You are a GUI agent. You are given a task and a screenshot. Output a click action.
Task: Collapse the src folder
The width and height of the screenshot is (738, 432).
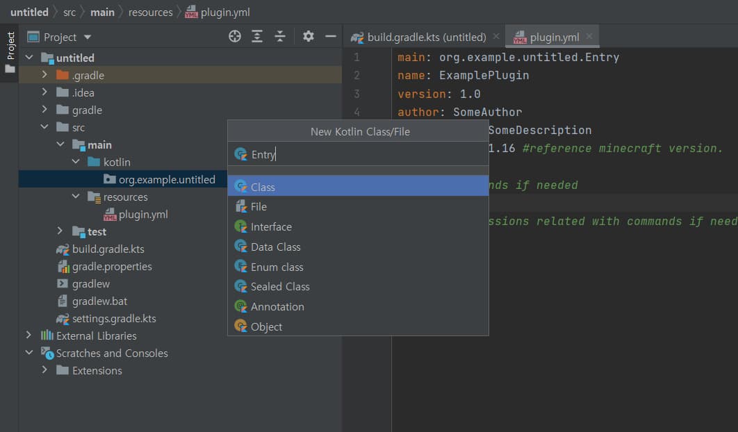pyautogui.click(x=44, y=127)
